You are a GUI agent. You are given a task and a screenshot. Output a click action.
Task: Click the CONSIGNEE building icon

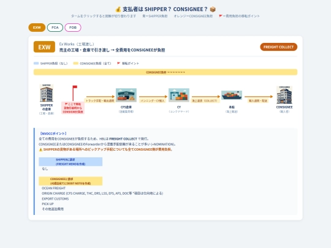coord(284,95)
